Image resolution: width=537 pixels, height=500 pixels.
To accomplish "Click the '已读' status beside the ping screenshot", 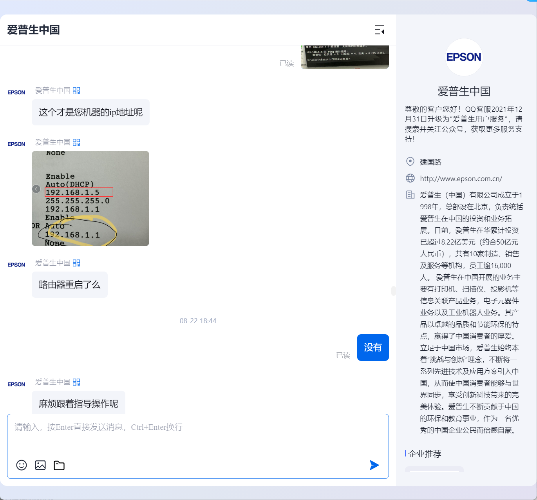I will point(287,63).
